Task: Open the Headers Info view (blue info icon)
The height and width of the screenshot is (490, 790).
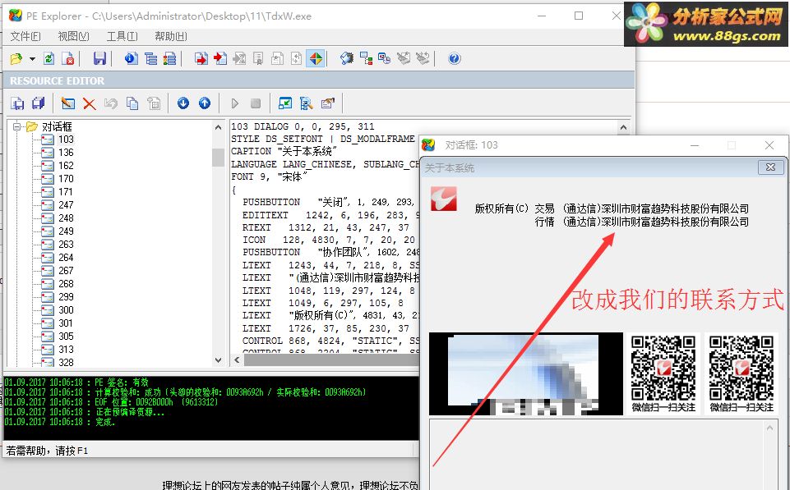Action: point(132,59)
